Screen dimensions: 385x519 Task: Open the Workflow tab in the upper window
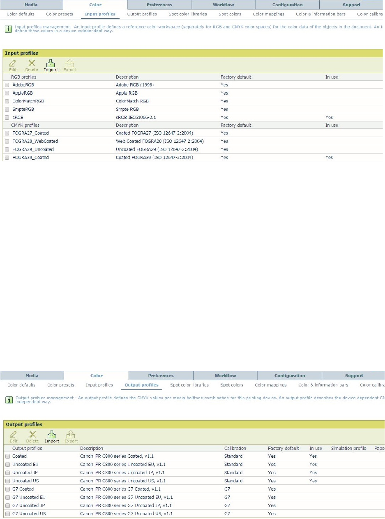coord(224,5)
